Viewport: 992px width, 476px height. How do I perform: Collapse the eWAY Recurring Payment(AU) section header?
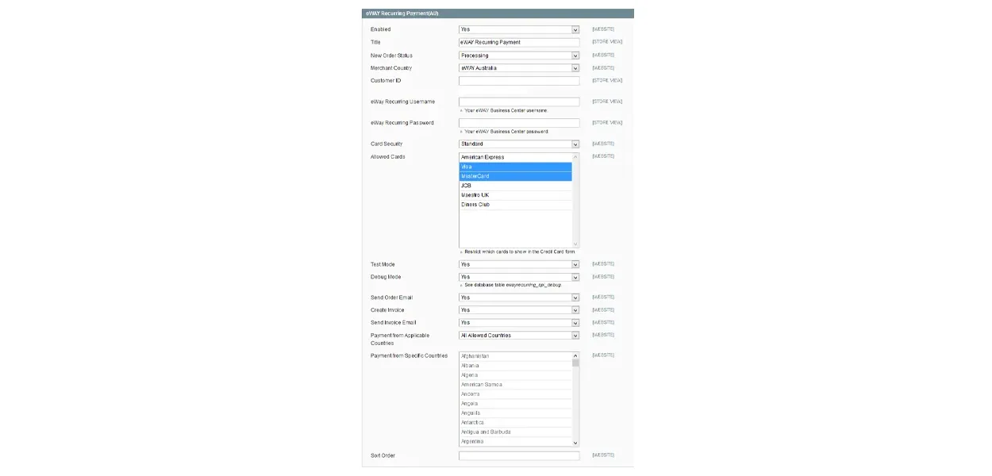[498, 13]
